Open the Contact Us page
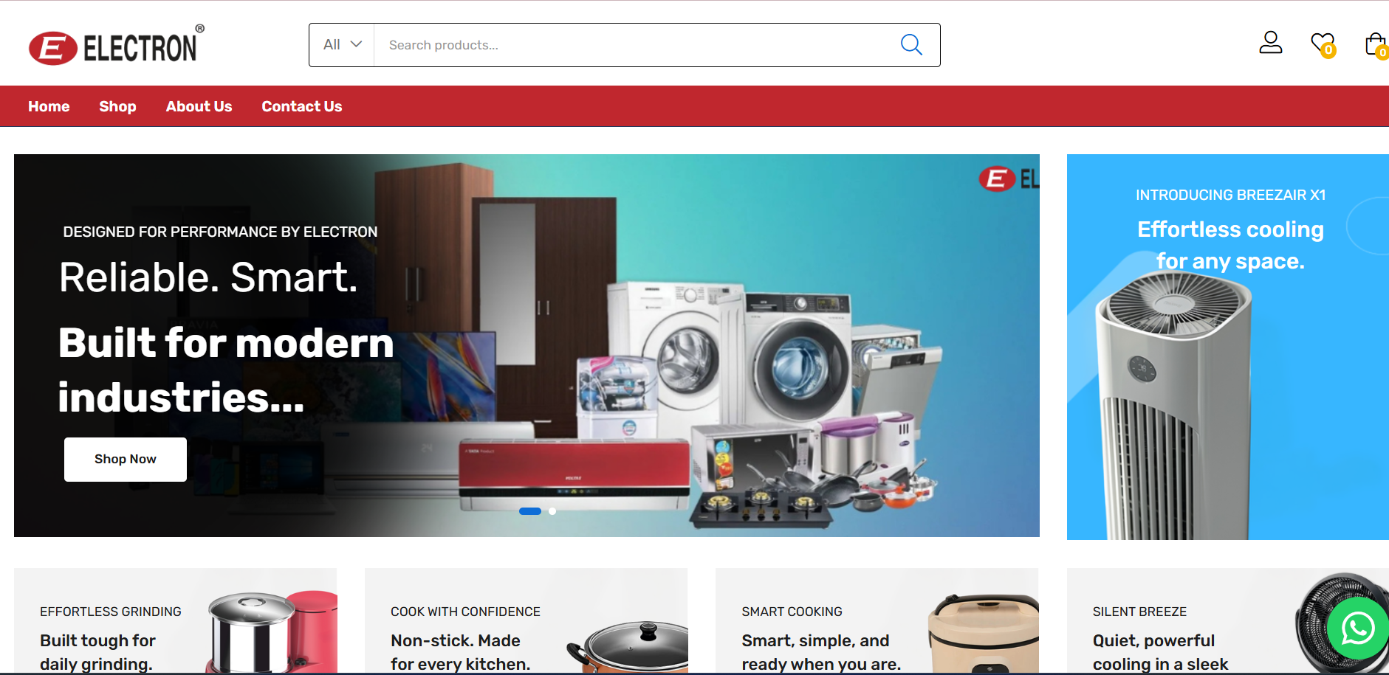 point(301,106)
